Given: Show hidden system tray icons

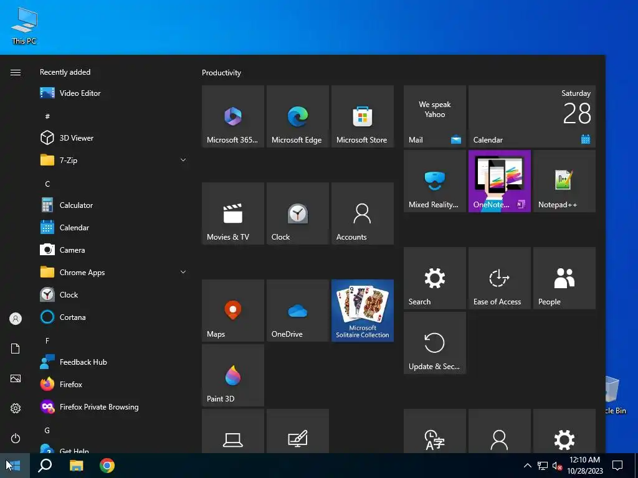Looking at the screenshot, I should click(x=527, y=466).
